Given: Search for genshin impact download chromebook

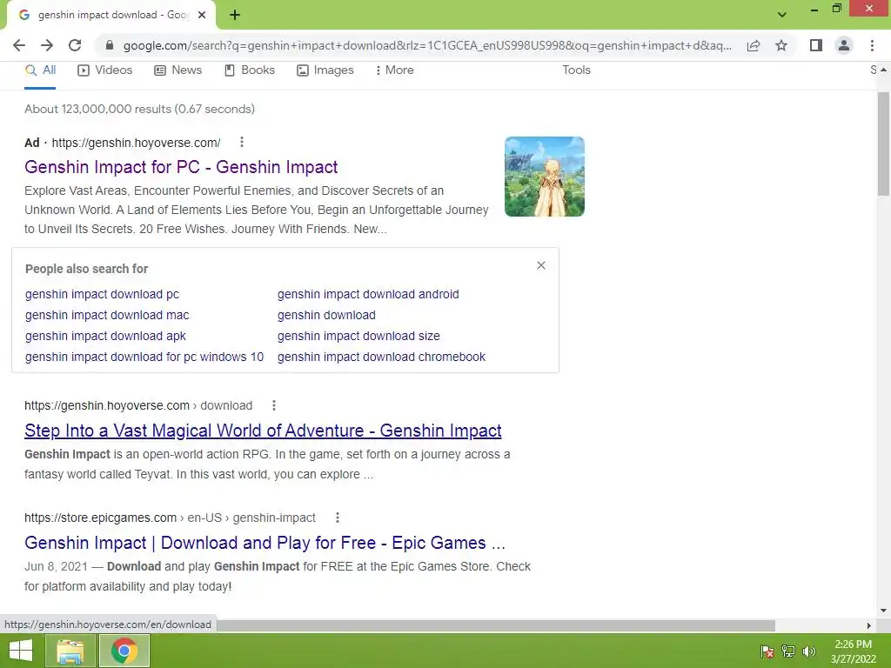Looking at the screenshot, I should point(381,357).
